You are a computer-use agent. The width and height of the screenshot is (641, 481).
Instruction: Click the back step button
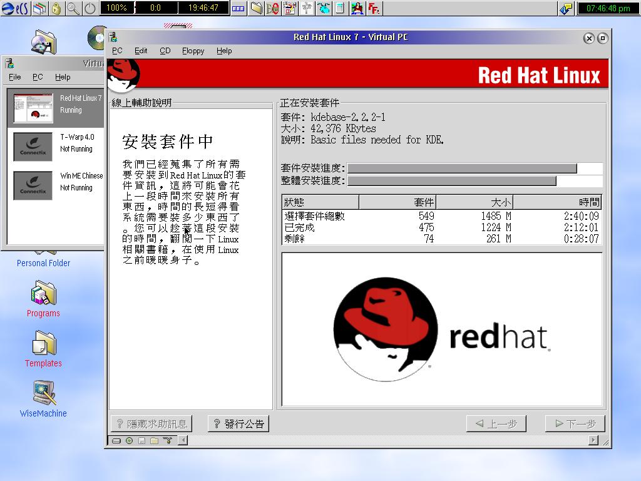(x=496, y=424)
